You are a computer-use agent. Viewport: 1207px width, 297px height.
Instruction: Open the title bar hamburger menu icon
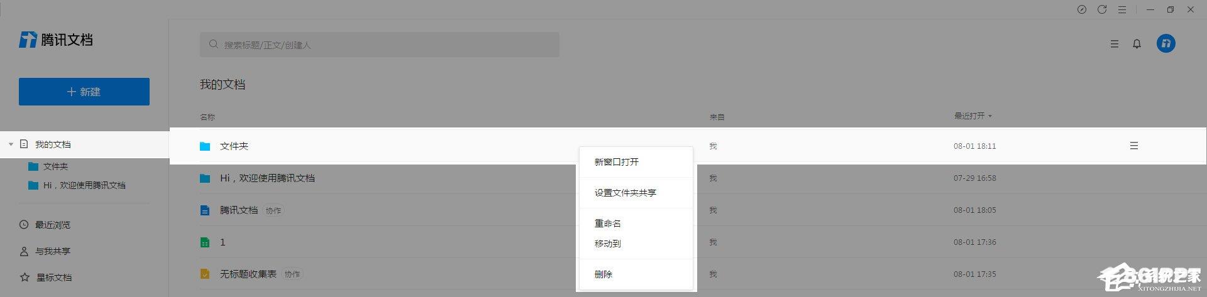1122,9
